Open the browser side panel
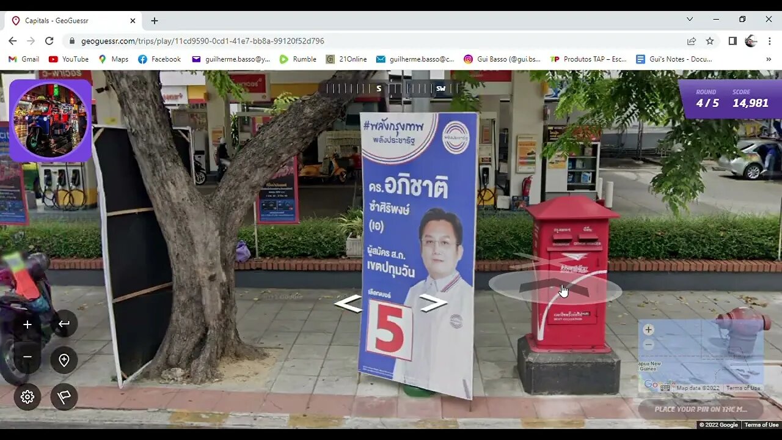Image resolution: width=782 pixels, height=440 pixels. point(733,41)
